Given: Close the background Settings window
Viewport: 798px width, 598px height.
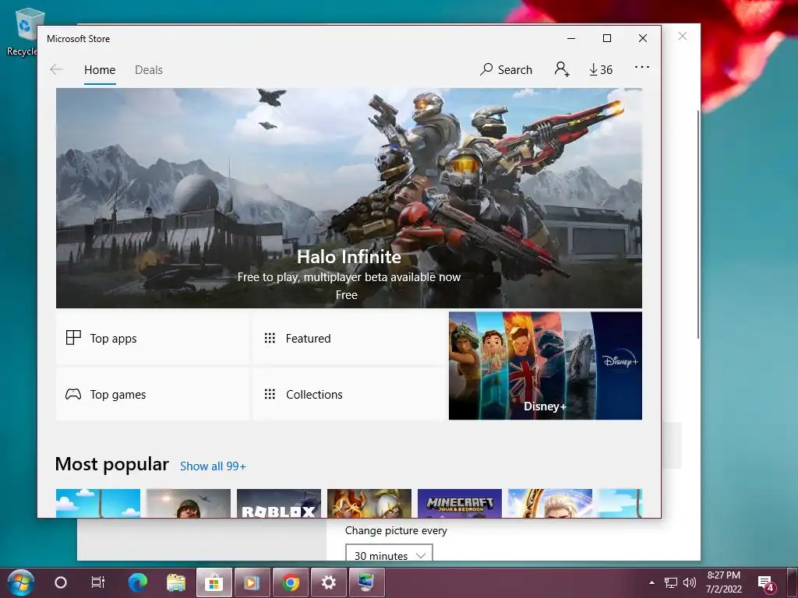Looking at the screenshot, I should click(x=683, y=36).
